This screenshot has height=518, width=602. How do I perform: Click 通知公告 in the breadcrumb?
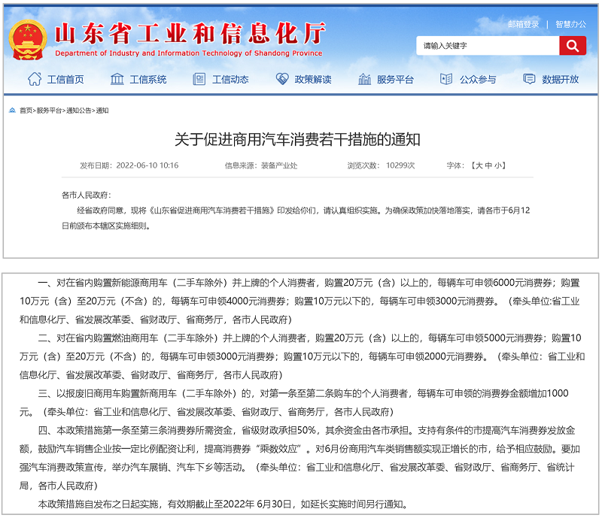(79, 111)
